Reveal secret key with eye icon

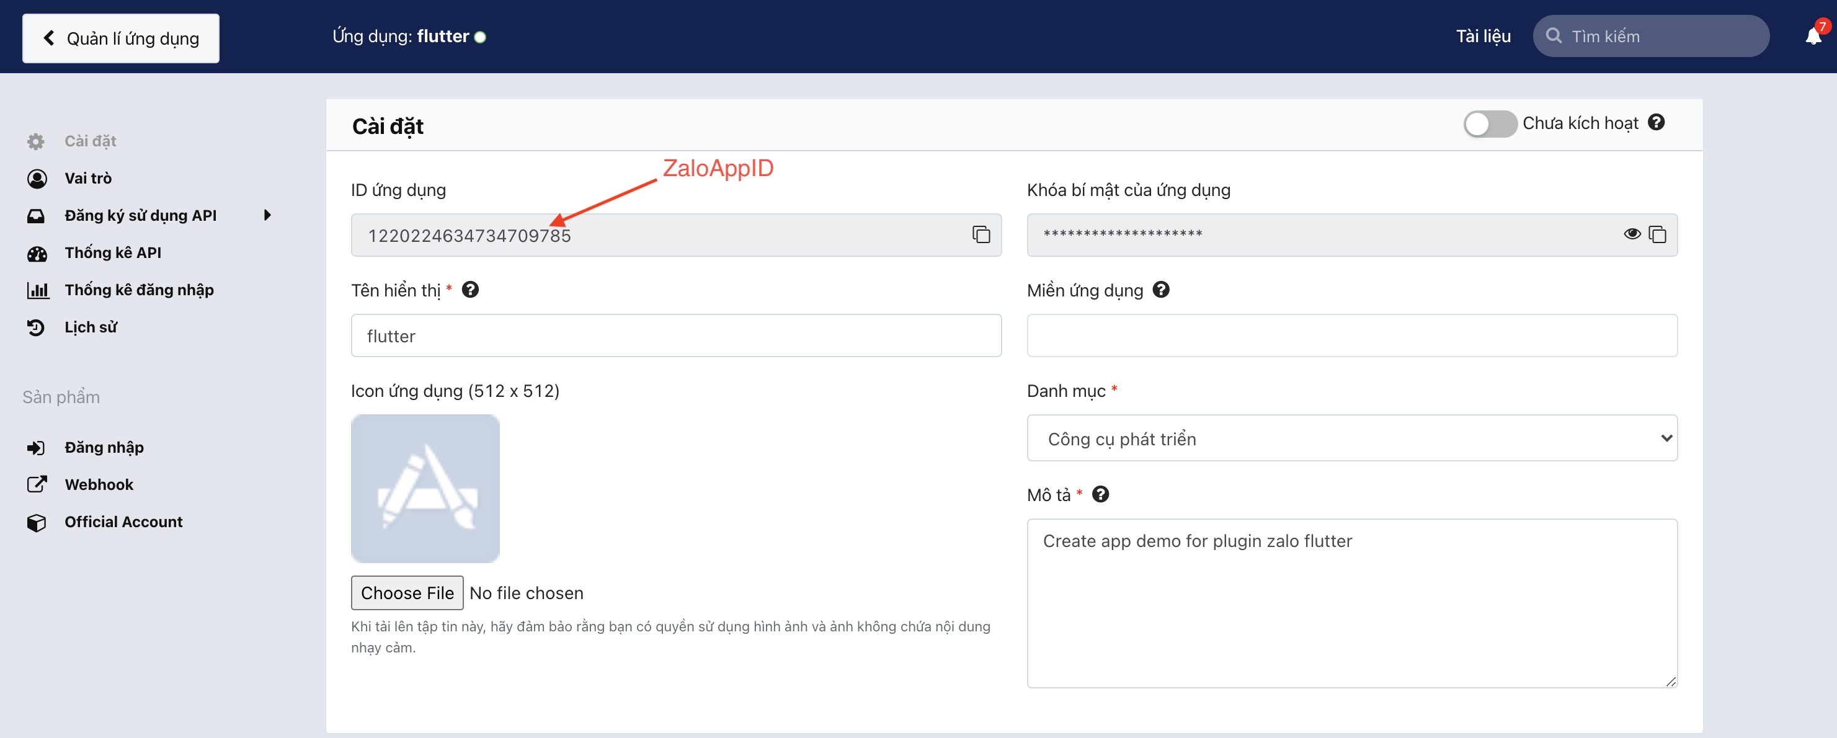pos(1632,234)
